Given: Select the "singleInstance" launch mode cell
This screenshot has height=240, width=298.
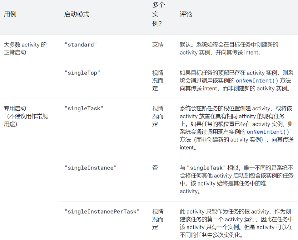Looking at the screenshot, I should [91, 168].
